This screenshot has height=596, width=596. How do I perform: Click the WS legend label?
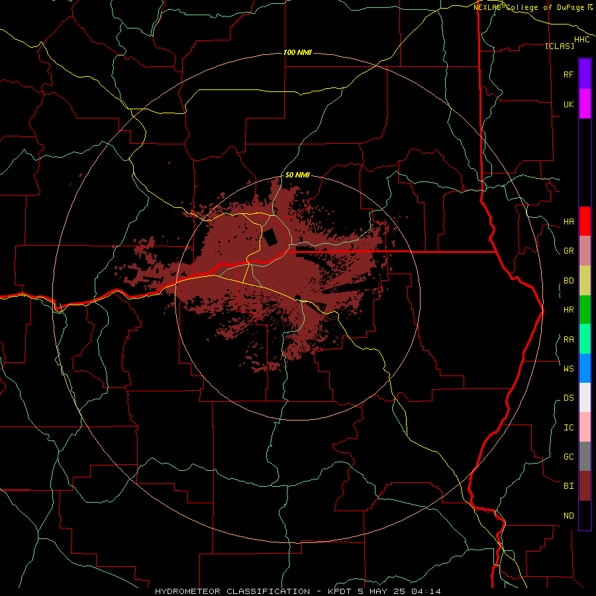(x=568, y=368)
